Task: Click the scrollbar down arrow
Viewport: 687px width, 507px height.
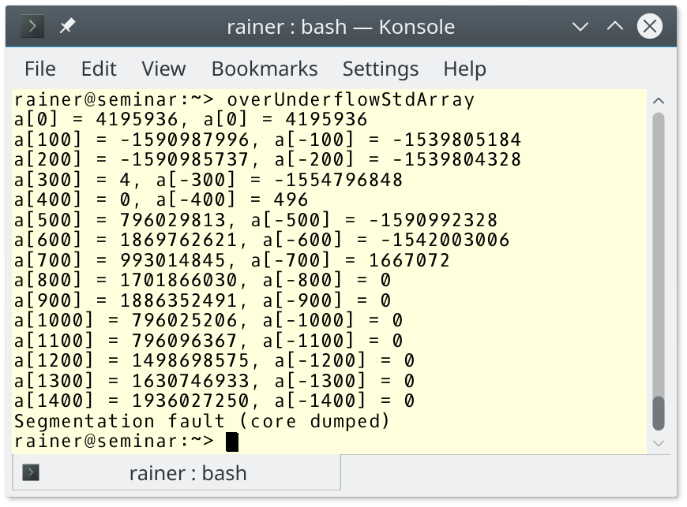Action: pos(658,443)
